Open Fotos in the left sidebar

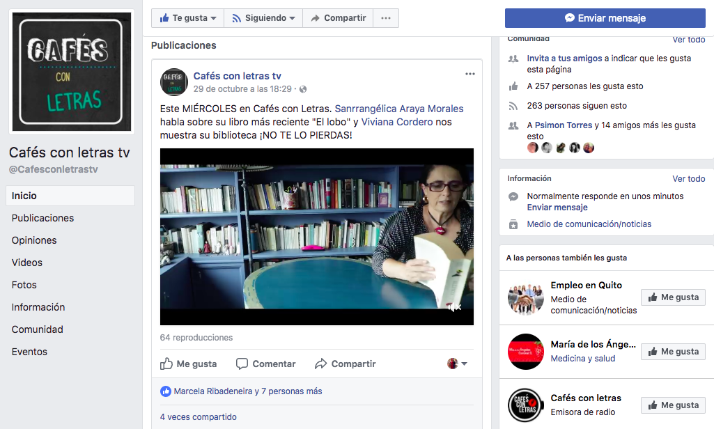tap(24, 285)
